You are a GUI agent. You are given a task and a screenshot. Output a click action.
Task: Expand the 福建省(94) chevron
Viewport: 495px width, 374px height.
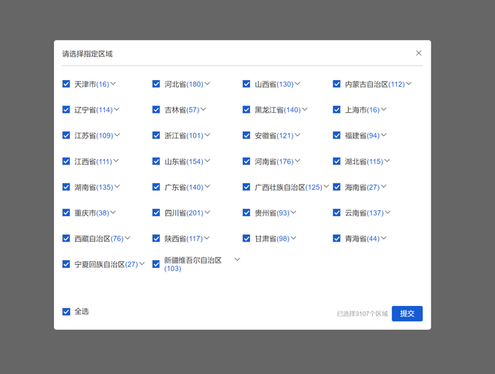pyautogui.click(x=383, y=135)
